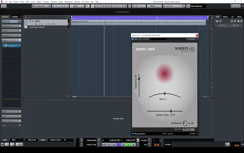Open Setup gear in inspector
This screenshot has height=153, width=244.
click(x=20, y=125)
